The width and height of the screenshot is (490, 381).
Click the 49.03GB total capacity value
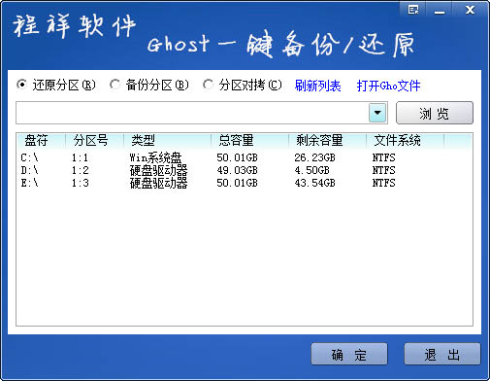coord(237,170)
